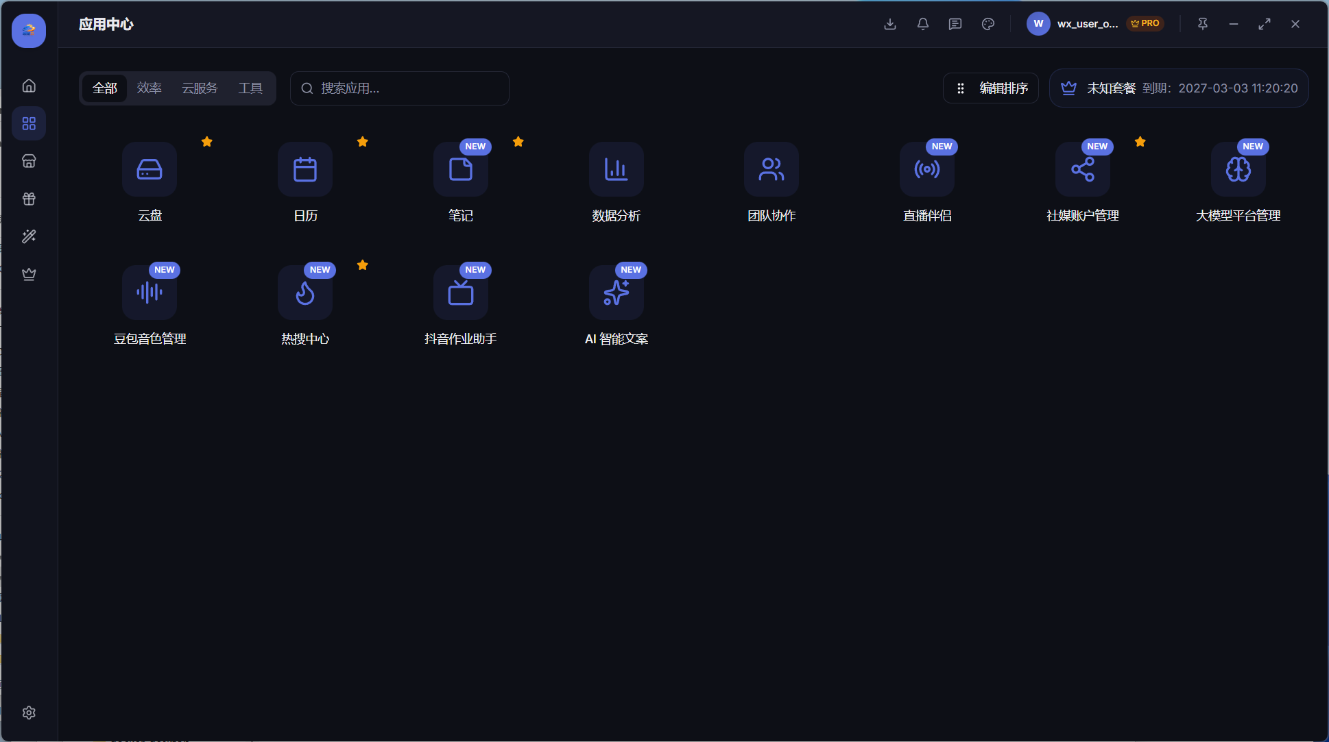Open the 团队协作 team app
This screenshot has width=1329, height=742.
[x=771, y=169]
